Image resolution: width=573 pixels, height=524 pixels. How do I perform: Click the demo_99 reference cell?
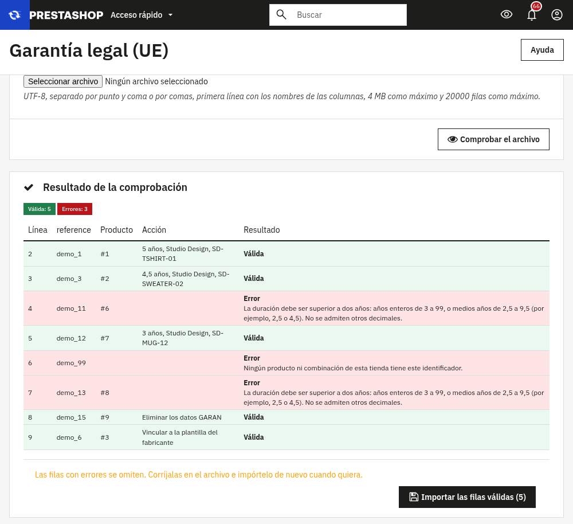(x=71, y=363)
